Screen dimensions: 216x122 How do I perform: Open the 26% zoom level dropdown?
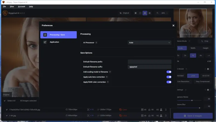point(164,13)
